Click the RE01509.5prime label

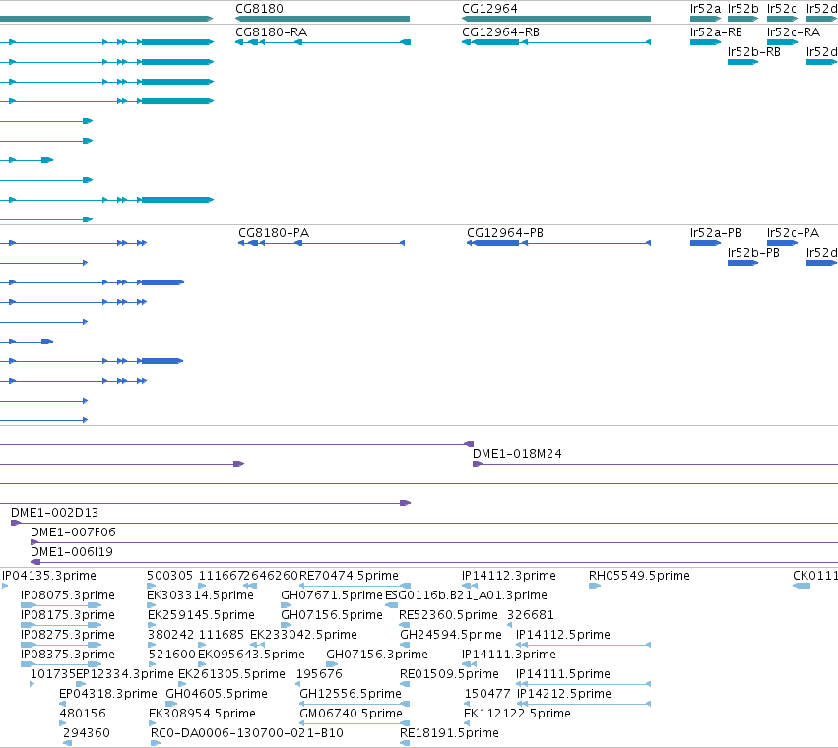pos(449,674)
